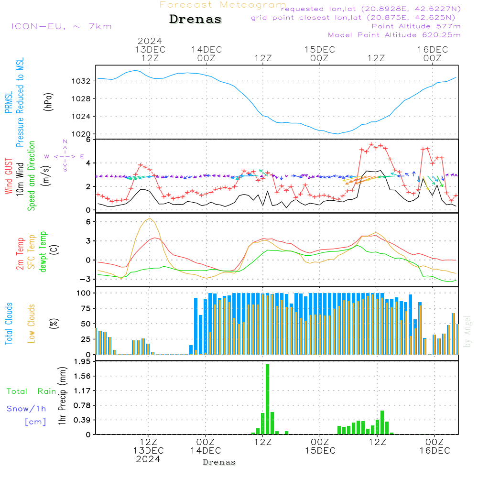Click the top axis '16DEC 00Z' label
The height and width of the screenshot is (478, 478).
pos(433,54)
